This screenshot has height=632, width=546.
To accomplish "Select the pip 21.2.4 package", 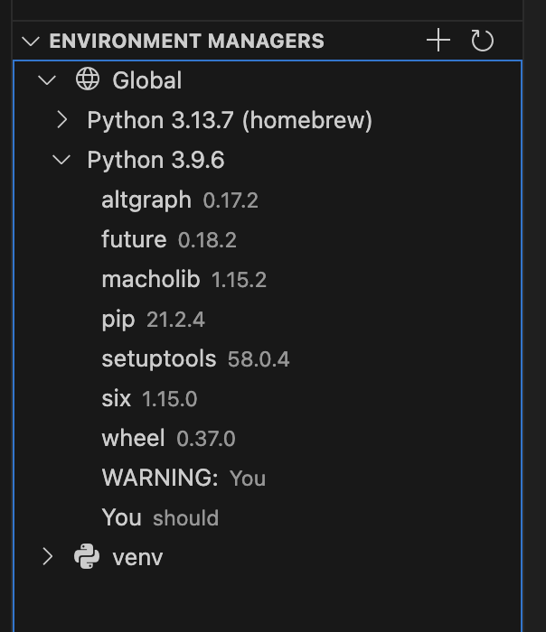I will 268,320.
